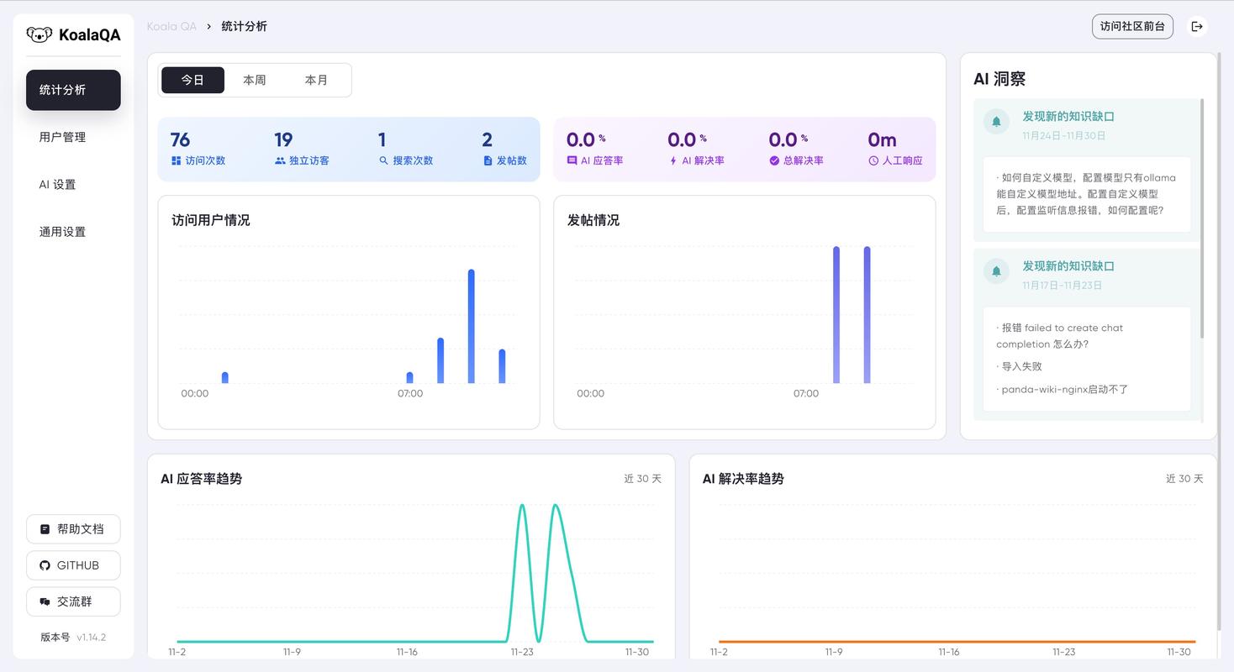Screen dimensions: 1234x672
Task: Open AI 设置 in the sidebar
Action: pos(73,184)
